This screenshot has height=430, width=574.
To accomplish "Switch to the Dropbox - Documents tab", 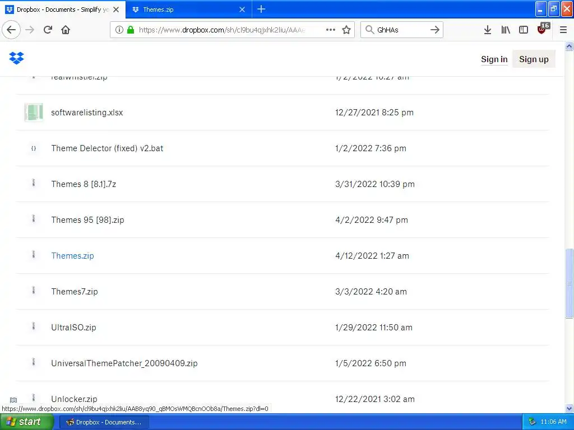I will [62, 10].
